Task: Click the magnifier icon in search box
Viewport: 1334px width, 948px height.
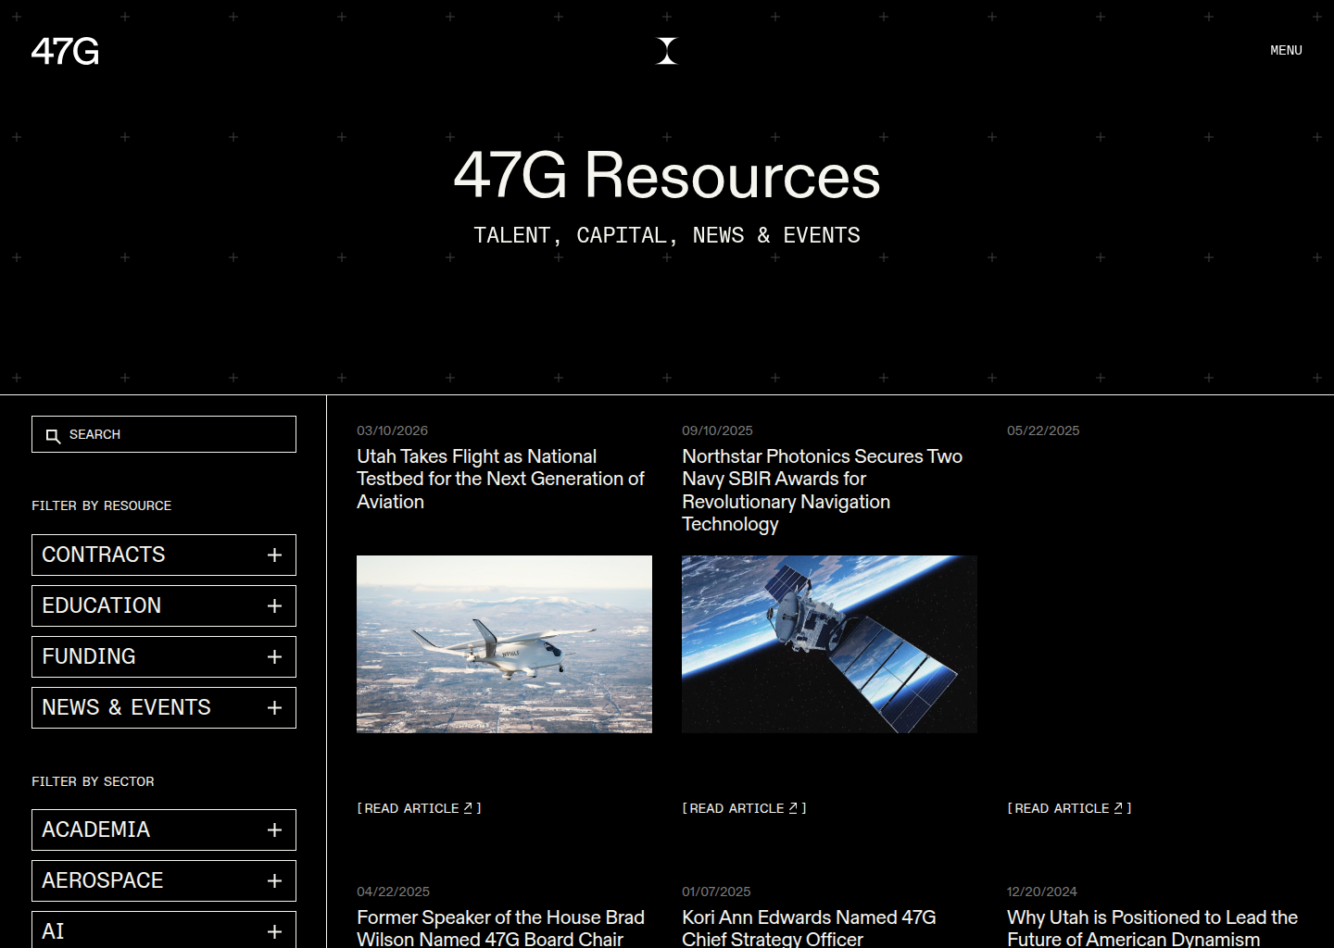Action: click(x=53, y=435)
